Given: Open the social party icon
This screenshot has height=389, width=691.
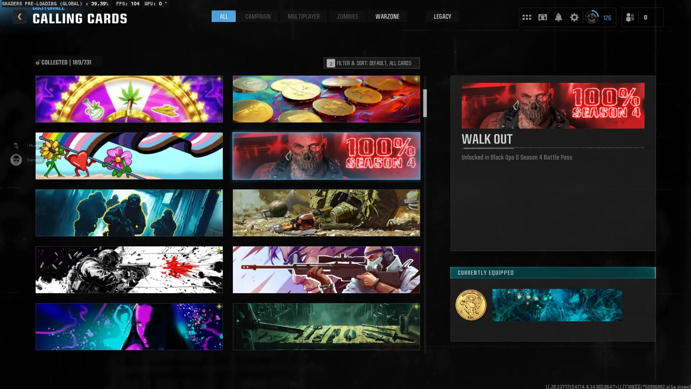Looking at the screenshot, I should pyautogui.click(x=630, y=17).
